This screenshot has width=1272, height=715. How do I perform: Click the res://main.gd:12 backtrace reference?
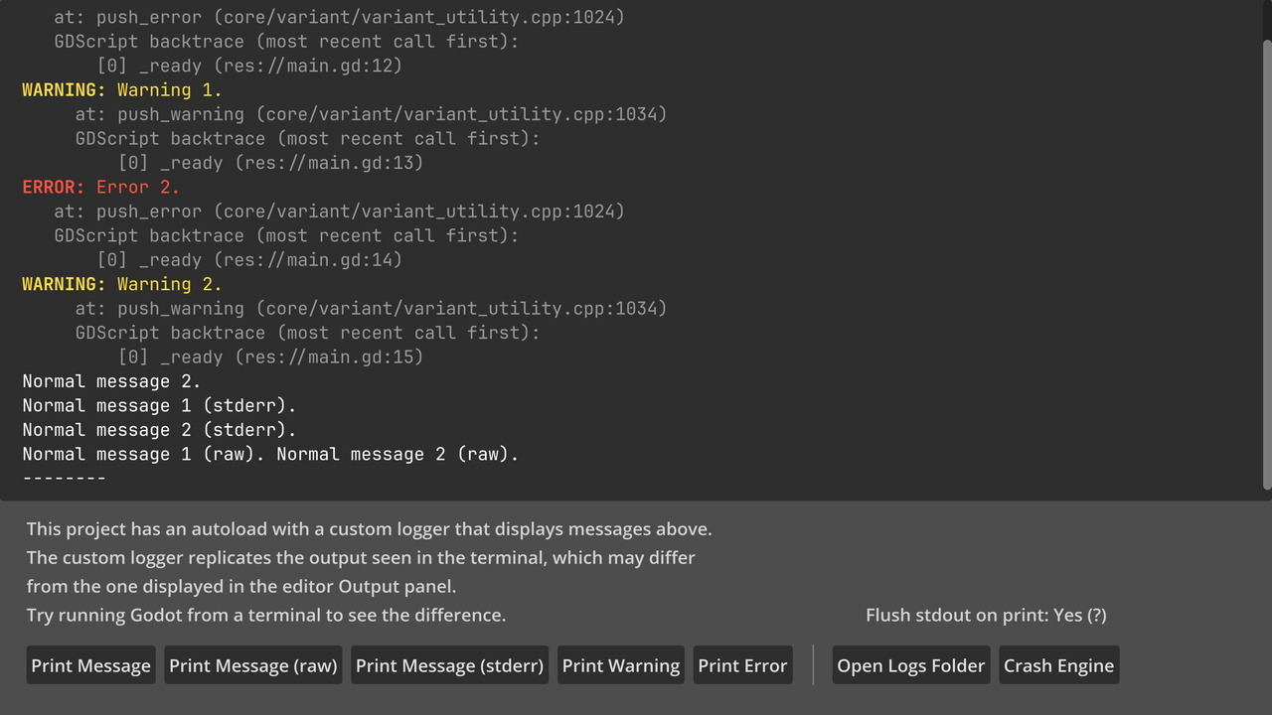tap(300, 65)
